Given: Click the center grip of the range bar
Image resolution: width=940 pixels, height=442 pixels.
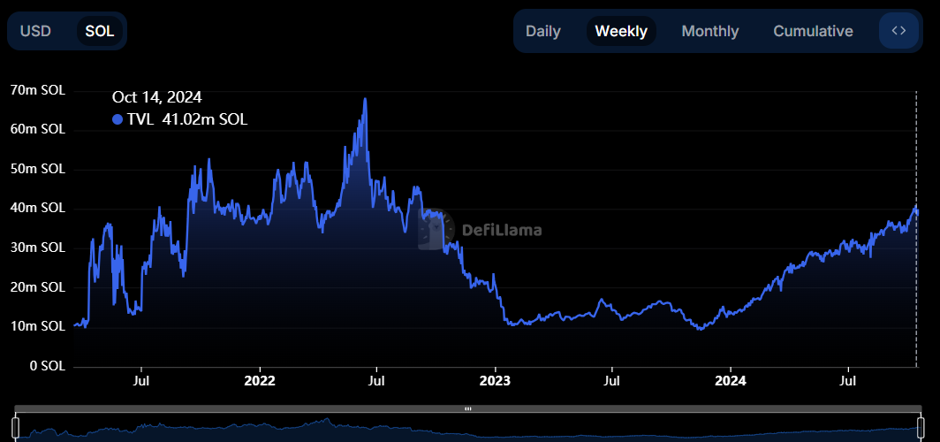Looking at the screenshot, I should (x=468, y=408).
